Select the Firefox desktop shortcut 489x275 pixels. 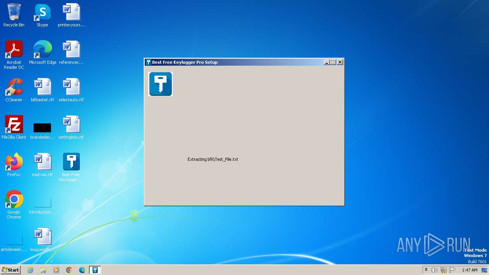pyautogui.click(x=14, y=165)
